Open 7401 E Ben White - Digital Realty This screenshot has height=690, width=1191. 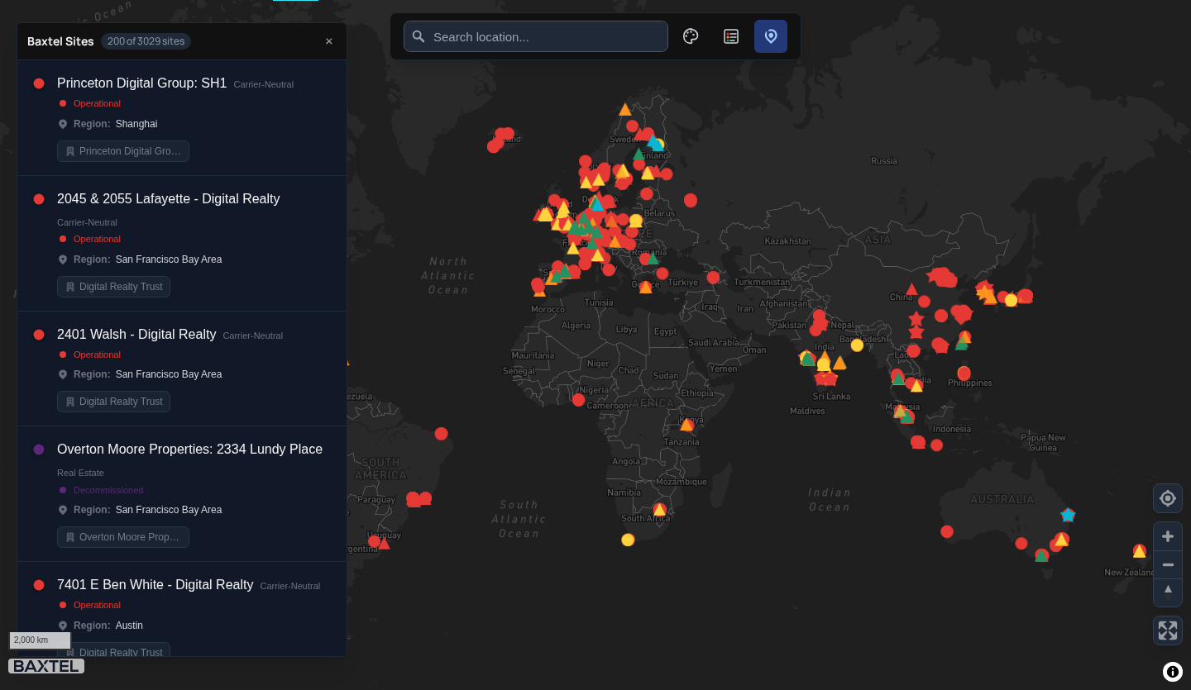pos(155,584)
